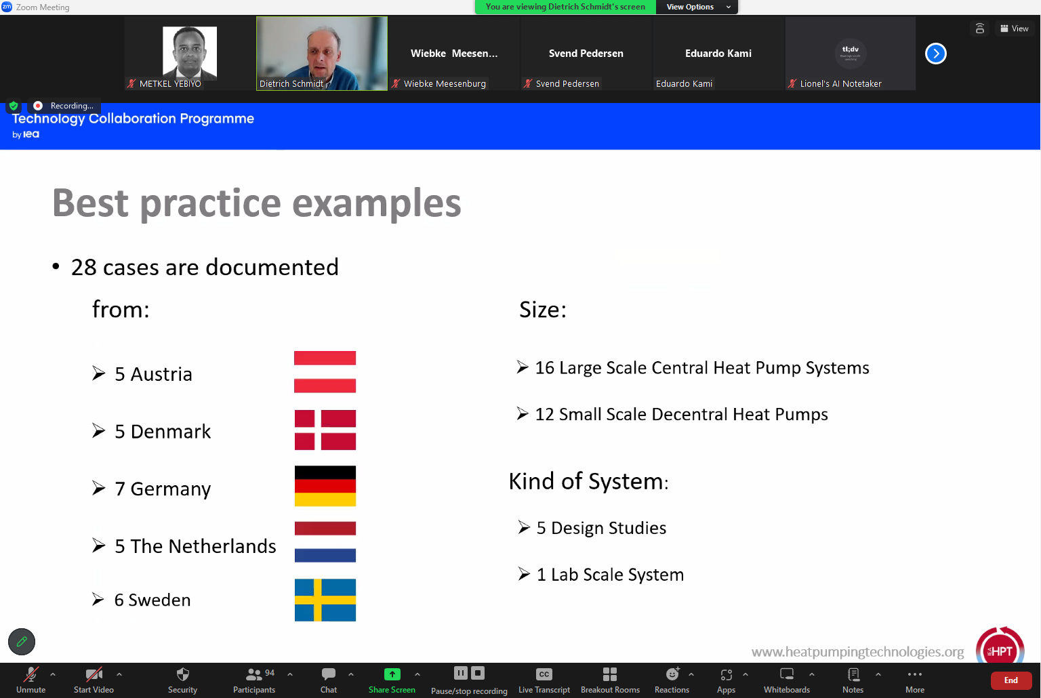Image resolution: width=1041 pixels, height=698 pixels.
Task: Pause the recording
Action: pyautogui.click(x=461, y=673)
